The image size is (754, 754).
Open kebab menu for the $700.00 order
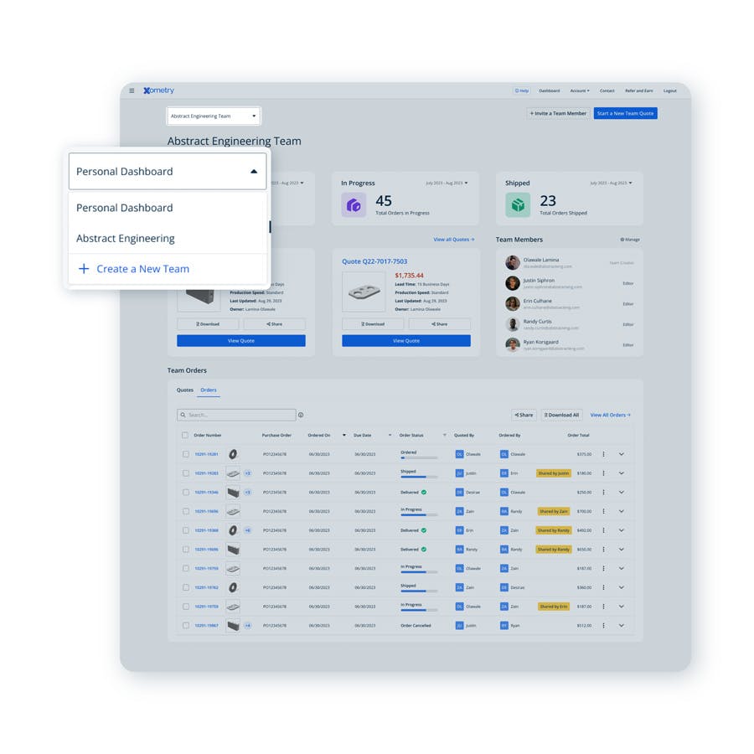603,511
